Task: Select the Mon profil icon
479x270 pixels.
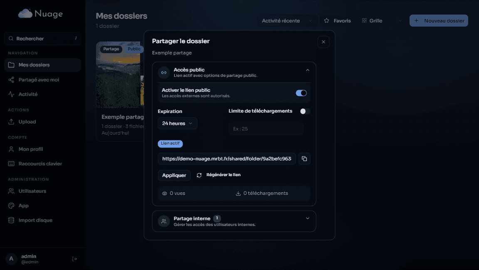Action: [11, 149]
